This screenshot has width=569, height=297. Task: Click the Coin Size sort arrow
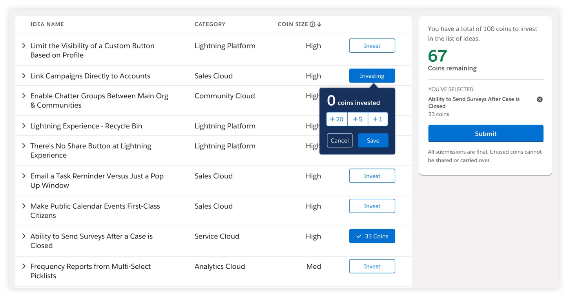tap(319, 24)
